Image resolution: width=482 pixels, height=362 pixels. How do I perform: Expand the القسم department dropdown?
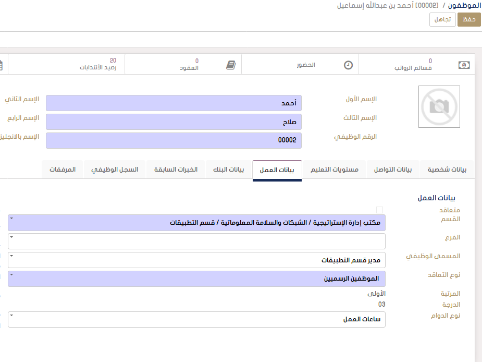[x=197, y=223]
